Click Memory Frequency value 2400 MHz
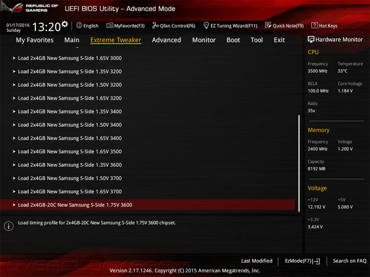This screenshot has height=277, width=370. [x=318, y=149]
